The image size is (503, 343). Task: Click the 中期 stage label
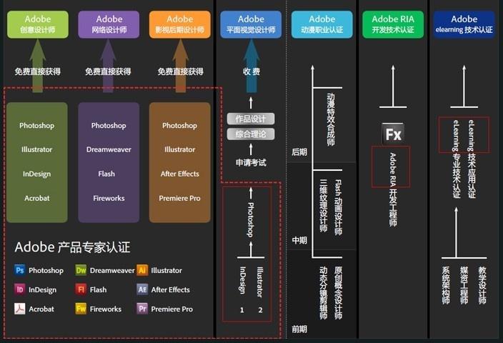[299, 240]
